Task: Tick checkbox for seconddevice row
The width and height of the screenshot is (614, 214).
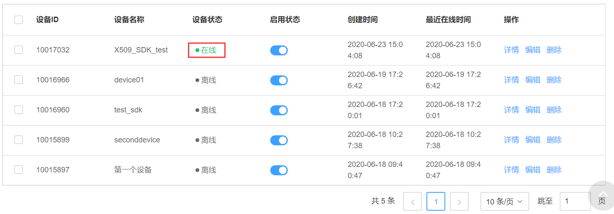Action: (x=19, y=140)
